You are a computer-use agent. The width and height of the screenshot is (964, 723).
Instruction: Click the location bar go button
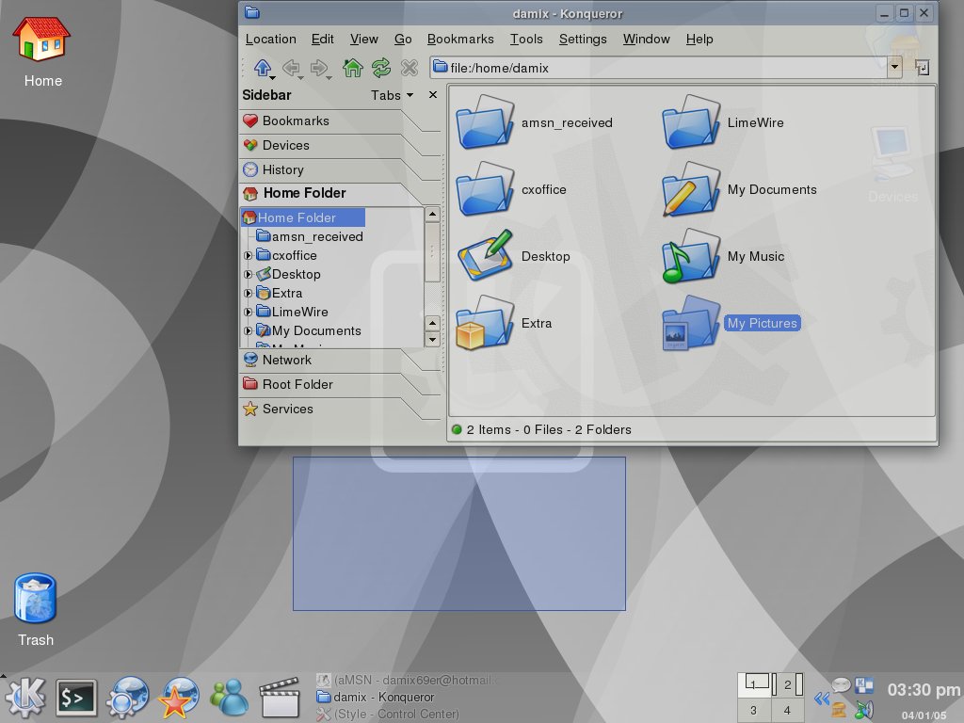click(922, 68)
